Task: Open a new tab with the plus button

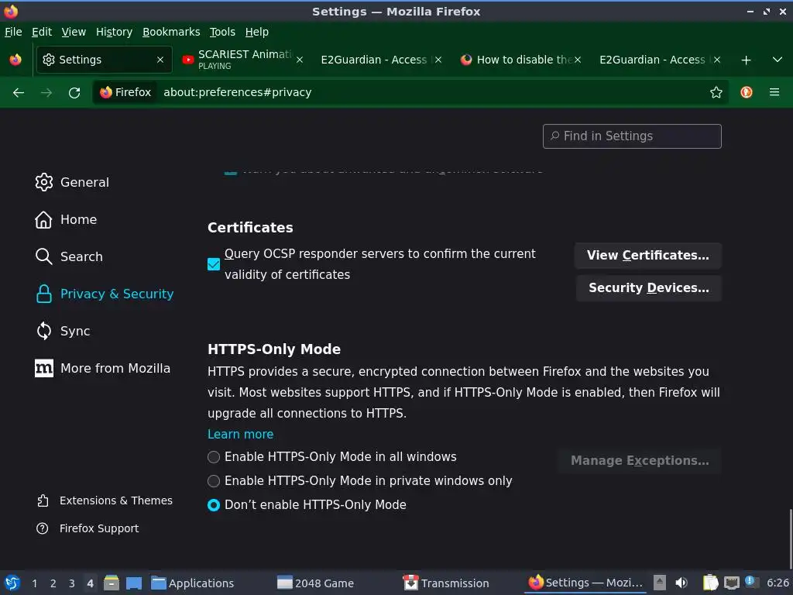Action: coord(746,60)
